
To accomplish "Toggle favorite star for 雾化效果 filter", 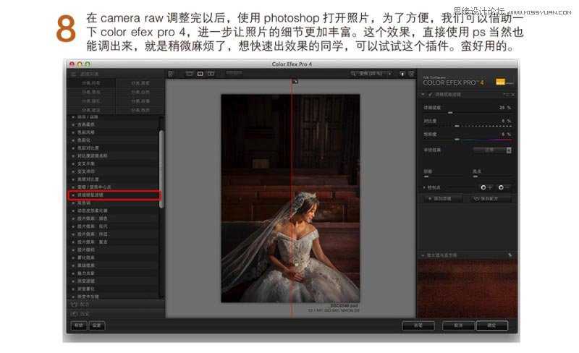I will click(x=73, y=258).
